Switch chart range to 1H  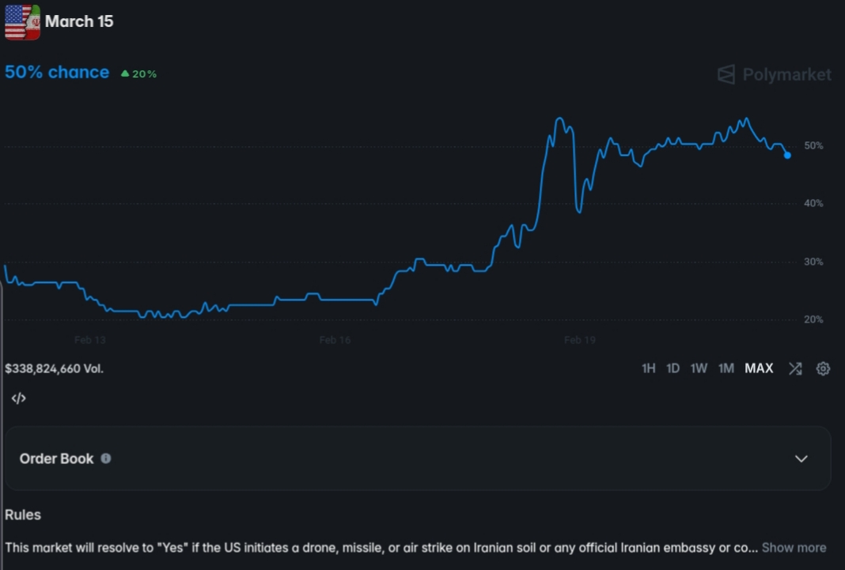[650, 368]
